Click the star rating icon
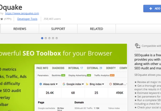This screenshot has height=111, width=161. [1, 19]
